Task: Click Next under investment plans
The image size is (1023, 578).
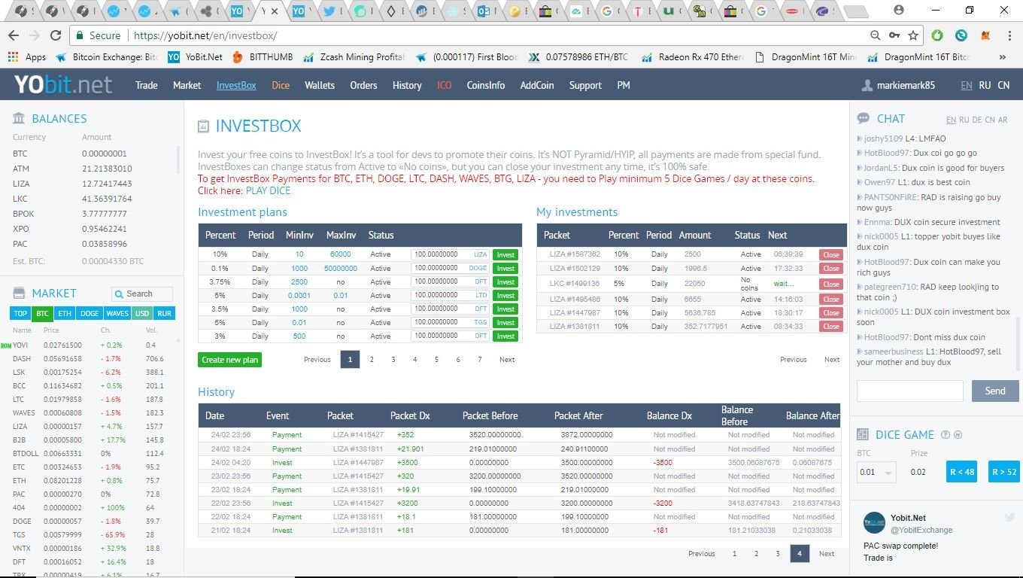Action: [507, 360]
